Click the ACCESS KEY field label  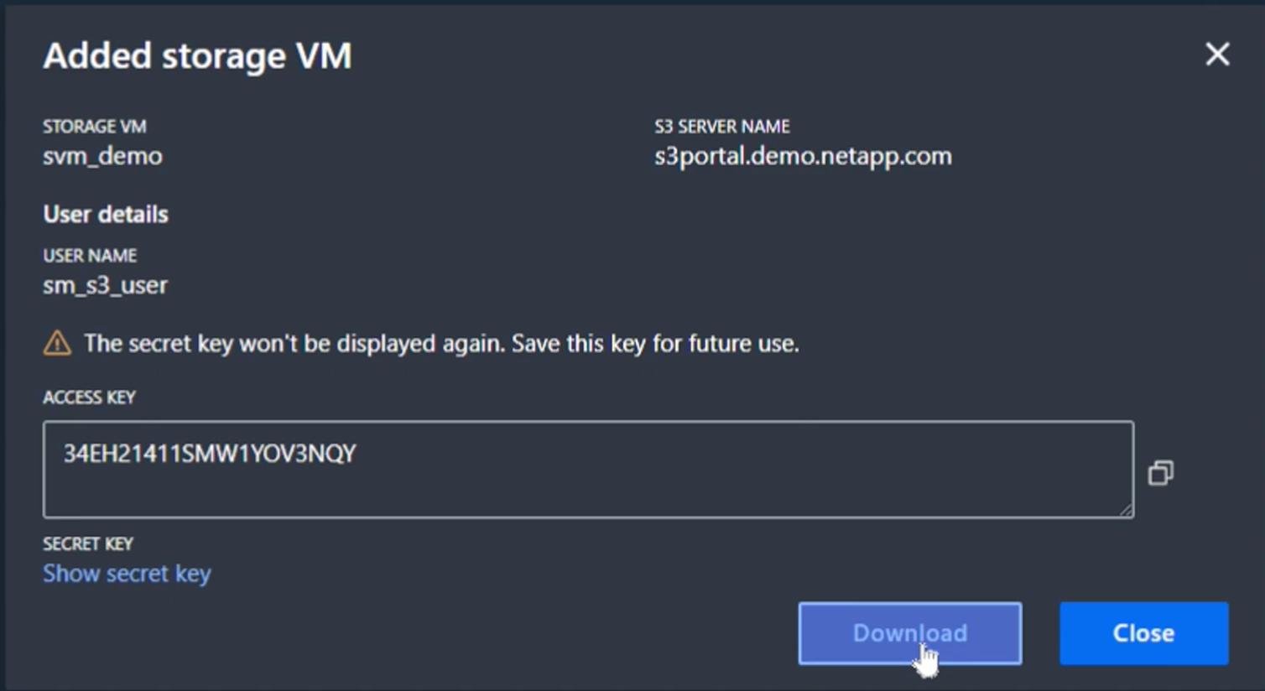click(89, 397)
